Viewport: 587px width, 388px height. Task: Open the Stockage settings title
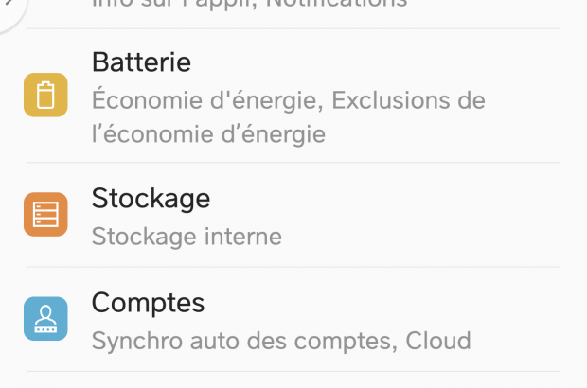coord(151,199)
